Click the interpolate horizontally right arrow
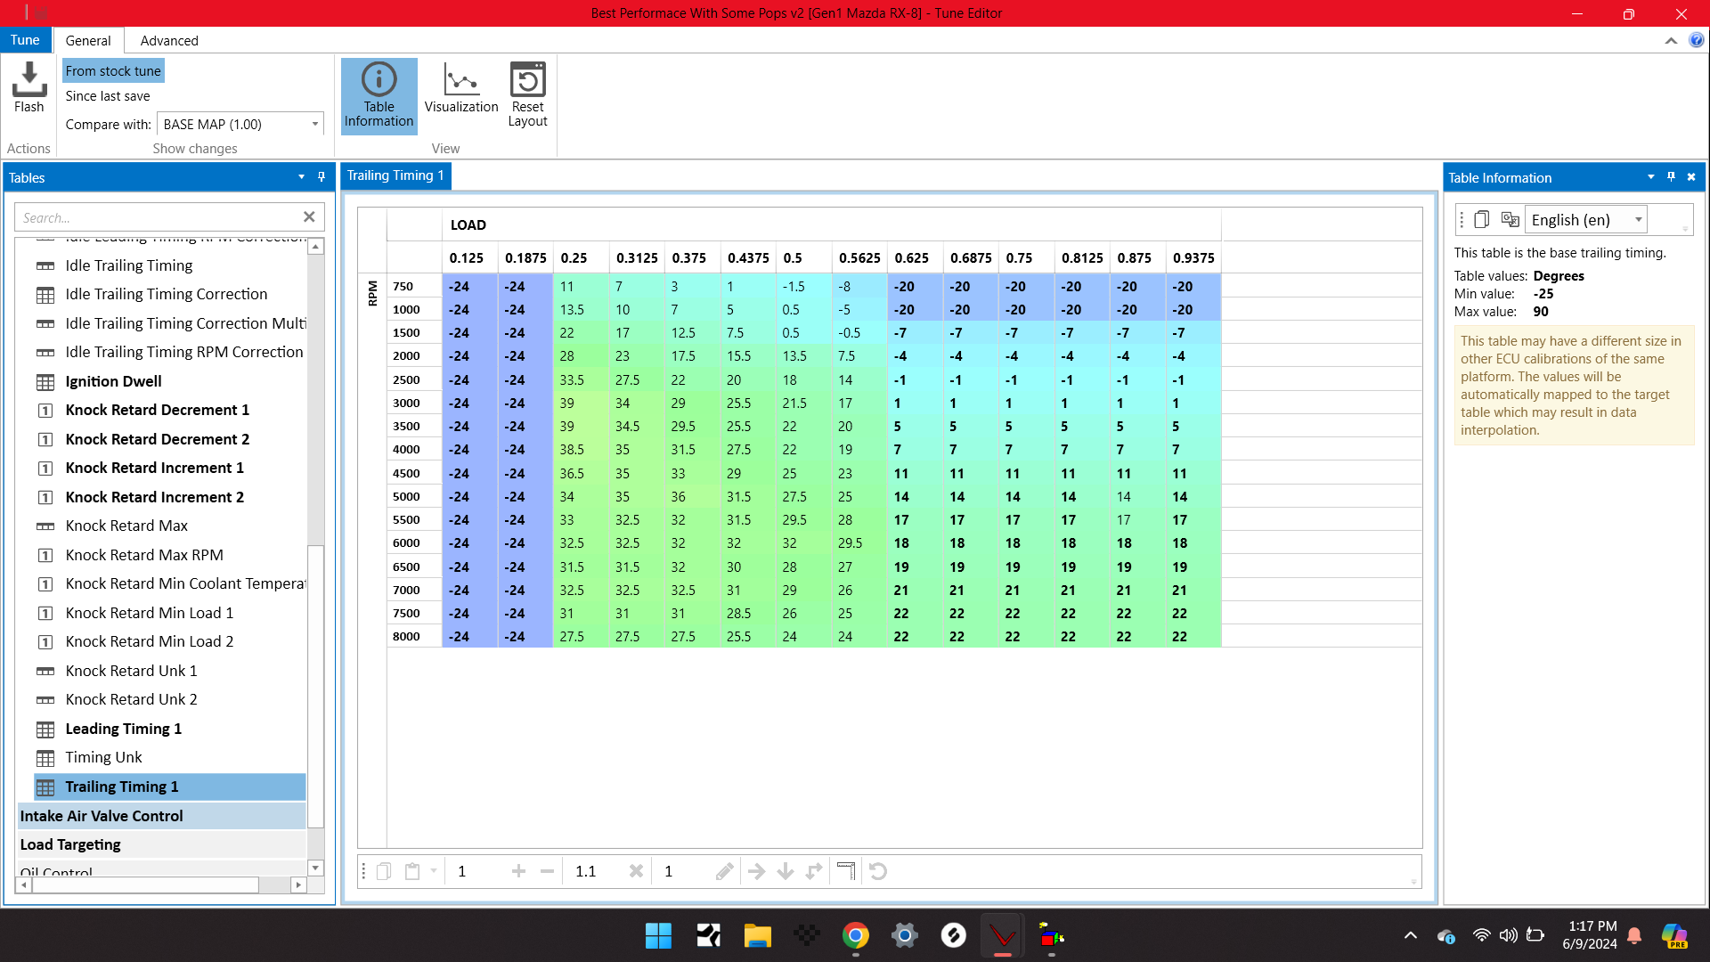The height and width of the screenshot is (962, 1710). pos(756,871)
